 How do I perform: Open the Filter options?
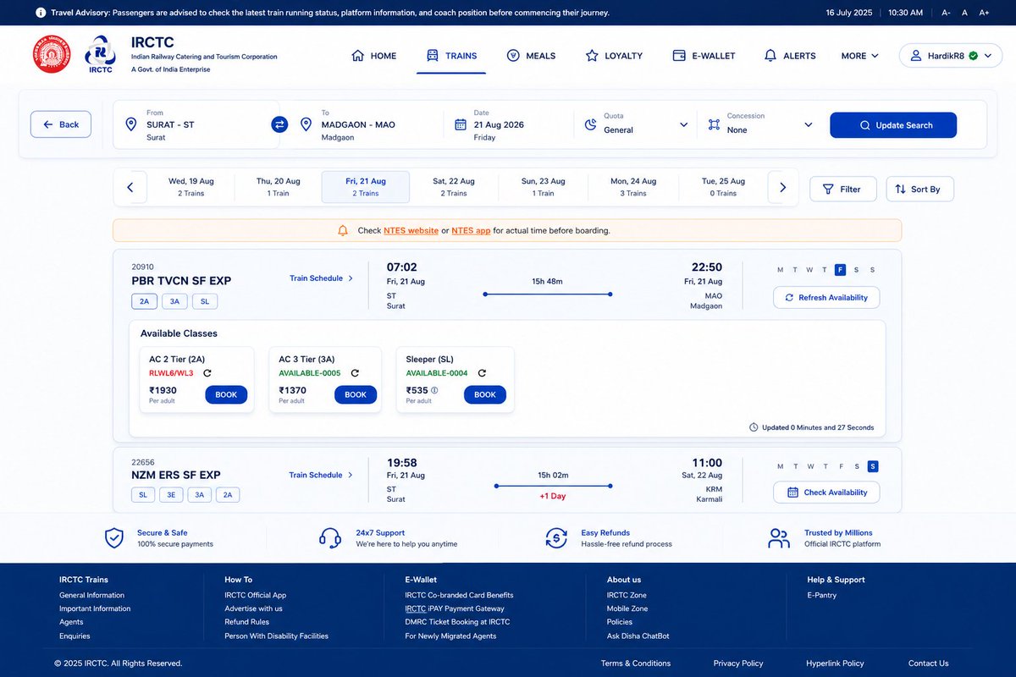coord(842,189)
